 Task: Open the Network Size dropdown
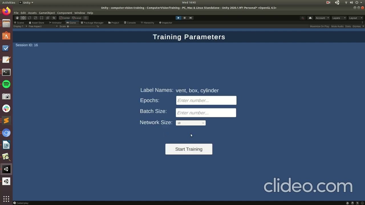coord(190,123)
